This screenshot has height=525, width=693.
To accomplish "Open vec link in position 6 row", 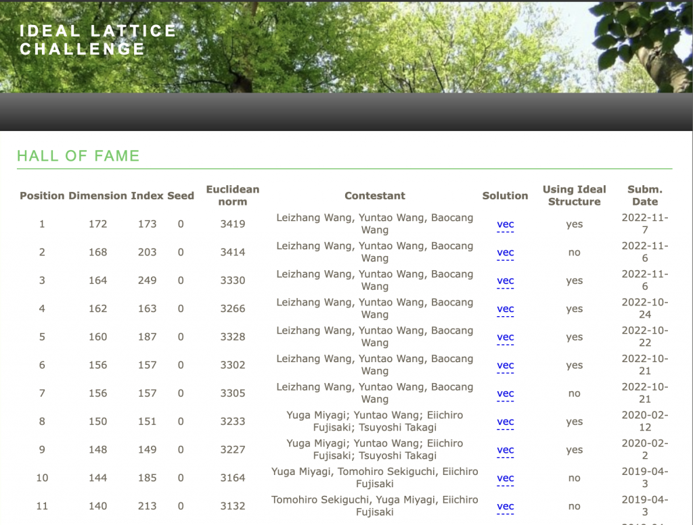I will [505, 366].
